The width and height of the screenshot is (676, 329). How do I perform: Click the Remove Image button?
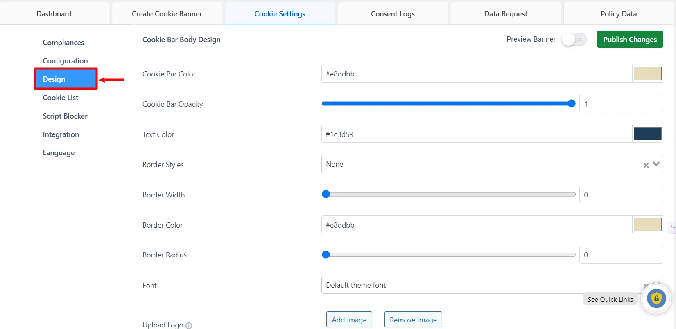(413, 320)
